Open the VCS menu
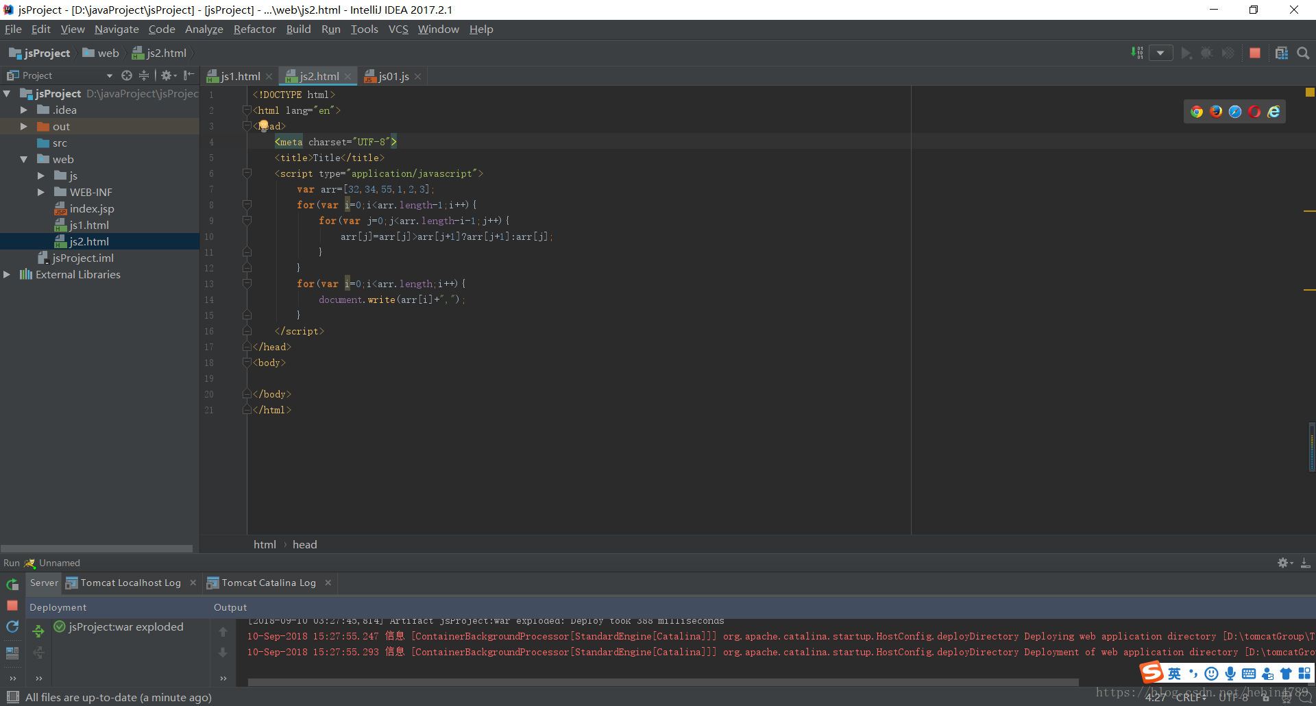The width and height of the screenshot is (1316, 706). [x=398, y=29]
